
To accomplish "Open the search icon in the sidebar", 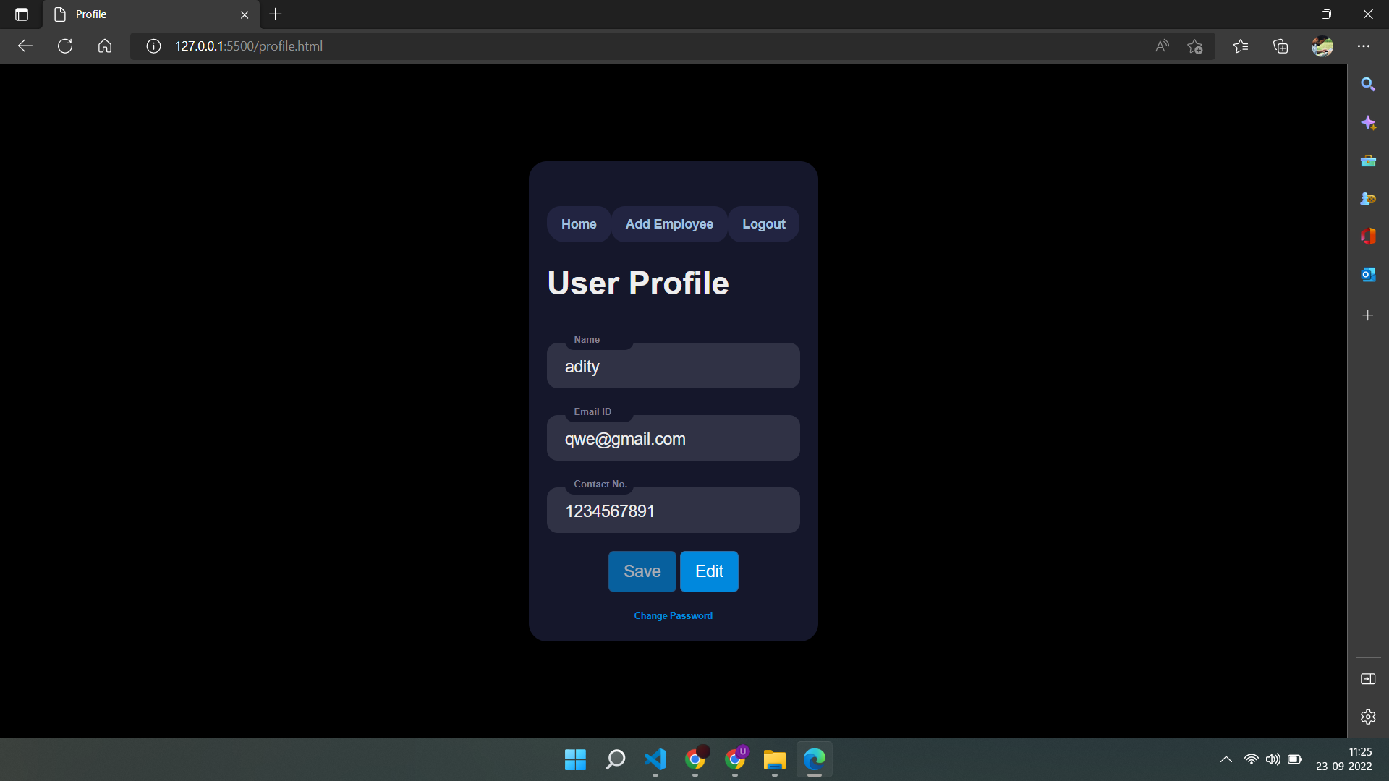I will pos(1369,84).
